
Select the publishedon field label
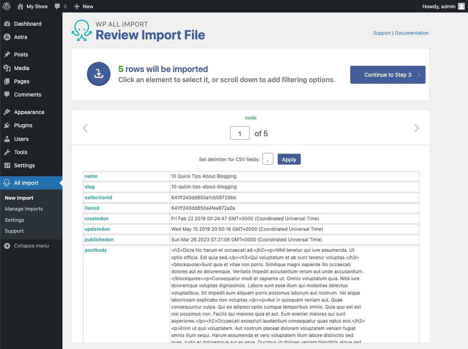pos(99,240)
